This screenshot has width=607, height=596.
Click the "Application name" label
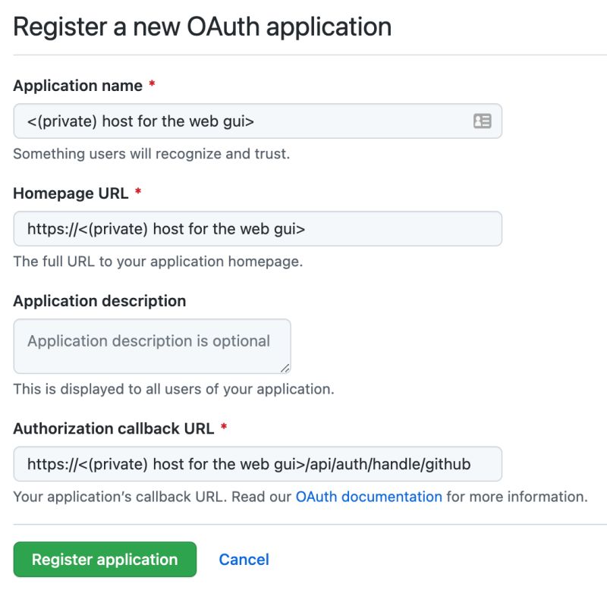pyautogui.click(x=78, y=86)
